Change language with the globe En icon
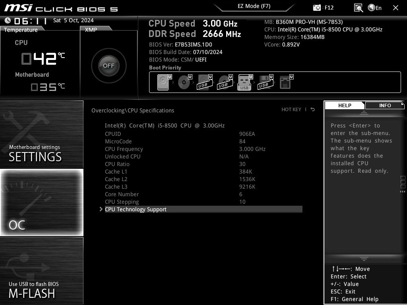Viewport: 407px width, 305px height. coord(374,8)
